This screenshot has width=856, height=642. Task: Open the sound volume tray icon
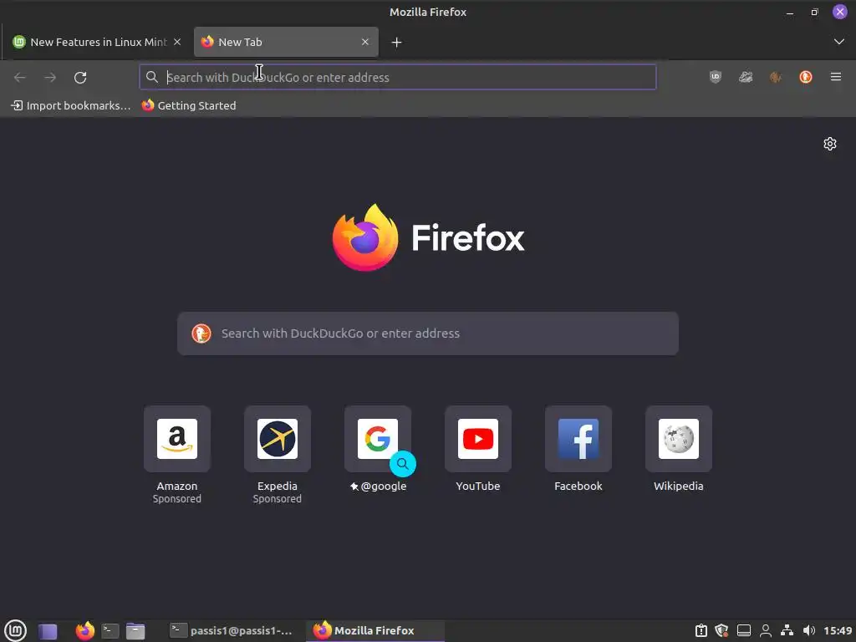pyautogui.click(x=809, y=630)
